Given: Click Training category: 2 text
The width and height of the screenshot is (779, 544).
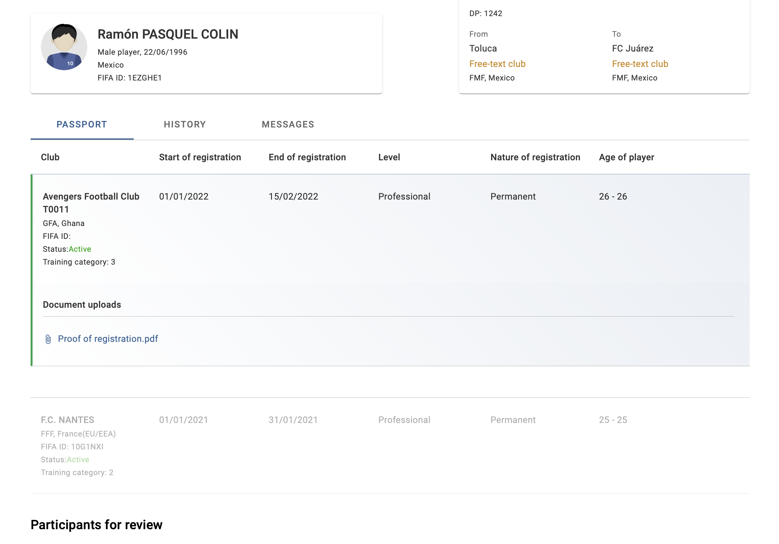Looking at the screenshot, I should click(77, 473).
